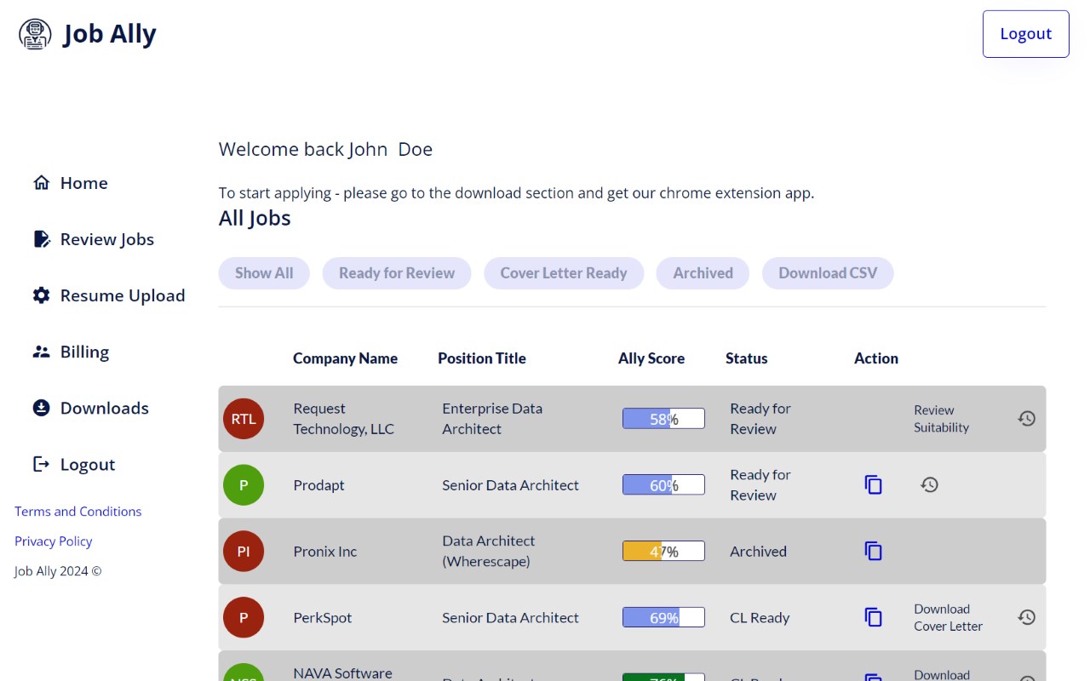Click Download Cover Letter for PerkSpot
This screenshot has height=681, width=1090.
point(948,618)
